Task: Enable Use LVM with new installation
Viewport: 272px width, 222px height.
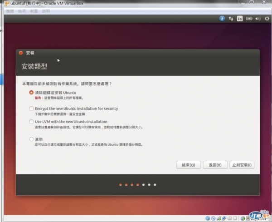Action: coord(31,122)
